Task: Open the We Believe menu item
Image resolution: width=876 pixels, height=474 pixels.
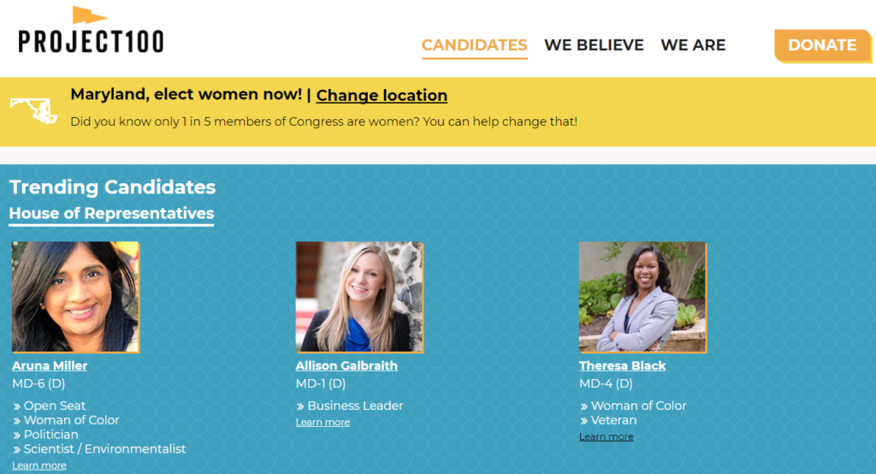Action: 594,45
